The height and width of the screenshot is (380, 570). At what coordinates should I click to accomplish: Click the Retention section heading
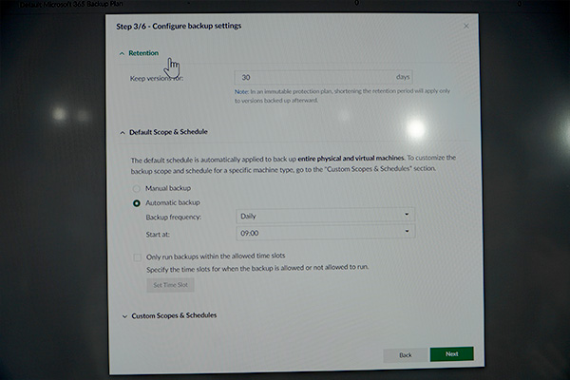(143, 53)
